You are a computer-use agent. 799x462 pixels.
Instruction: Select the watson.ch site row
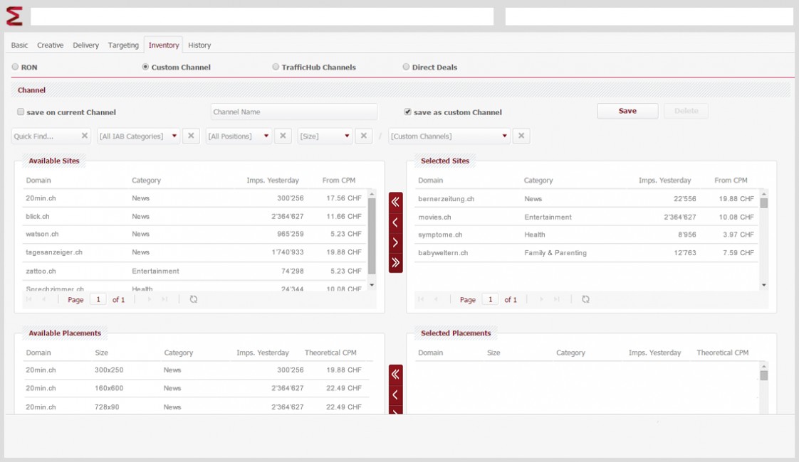click(x=194, y=234)
